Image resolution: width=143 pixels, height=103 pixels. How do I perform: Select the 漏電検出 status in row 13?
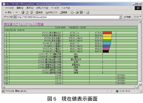[76, 65]
